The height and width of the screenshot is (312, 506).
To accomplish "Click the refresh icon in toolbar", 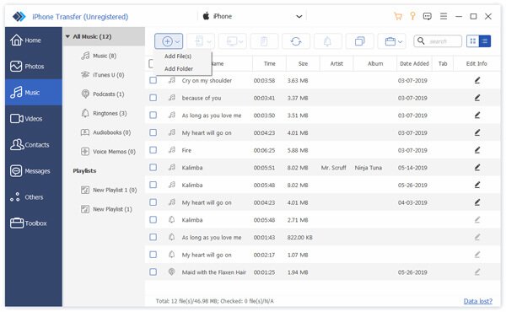I will [x=296, y=41].
